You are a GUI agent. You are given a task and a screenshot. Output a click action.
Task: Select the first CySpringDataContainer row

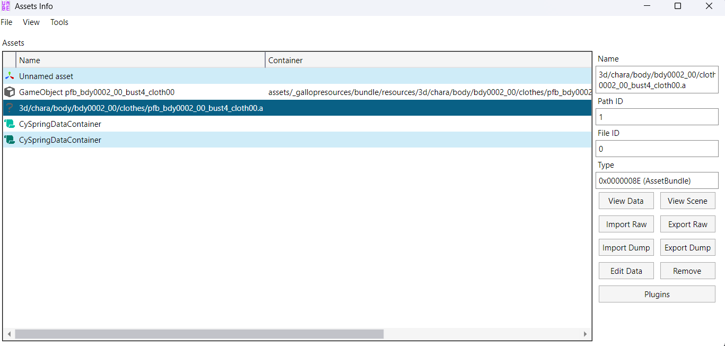297,124
